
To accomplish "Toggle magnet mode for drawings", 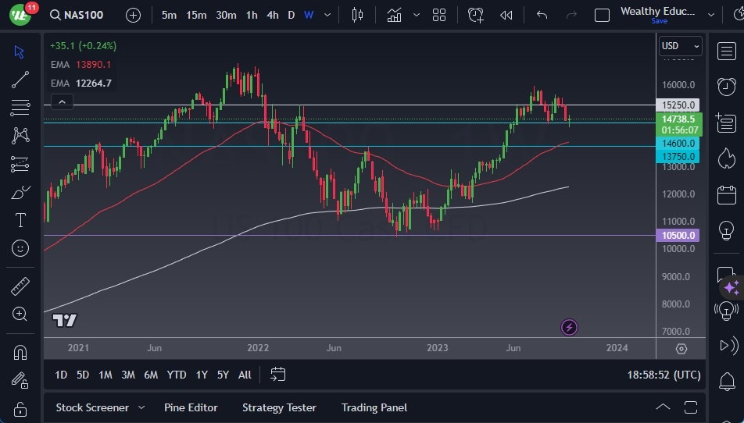I will point(20,352).
